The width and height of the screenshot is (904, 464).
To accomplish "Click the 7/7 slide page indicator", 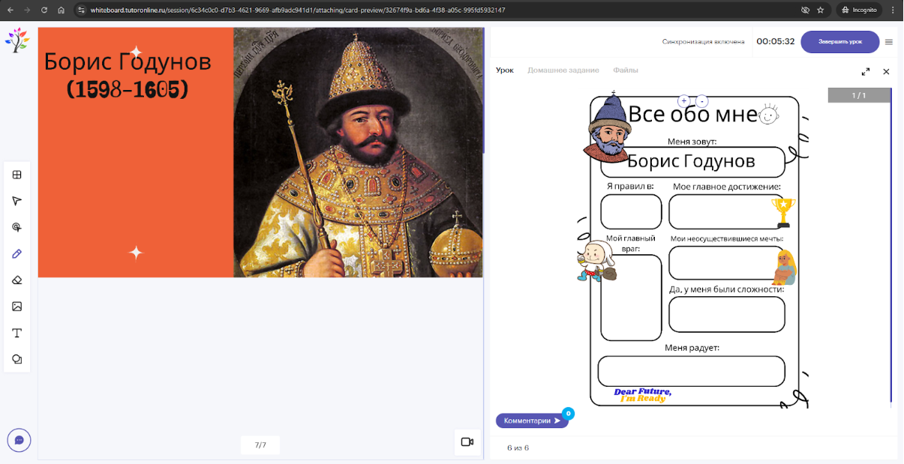I will [260, 445].
